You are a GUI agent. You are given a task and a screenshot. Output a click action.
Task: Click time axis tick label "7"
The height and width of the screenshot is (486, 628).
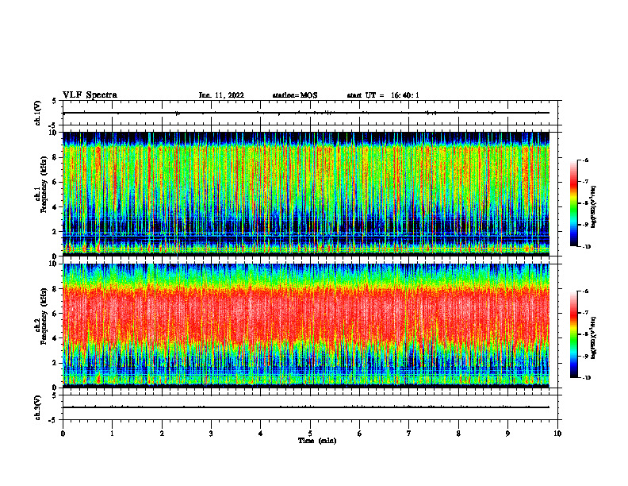point(409,434)
